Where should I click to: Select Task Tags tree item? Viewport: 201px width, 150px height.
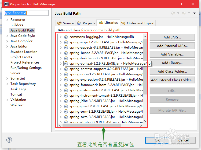(18, 89)
